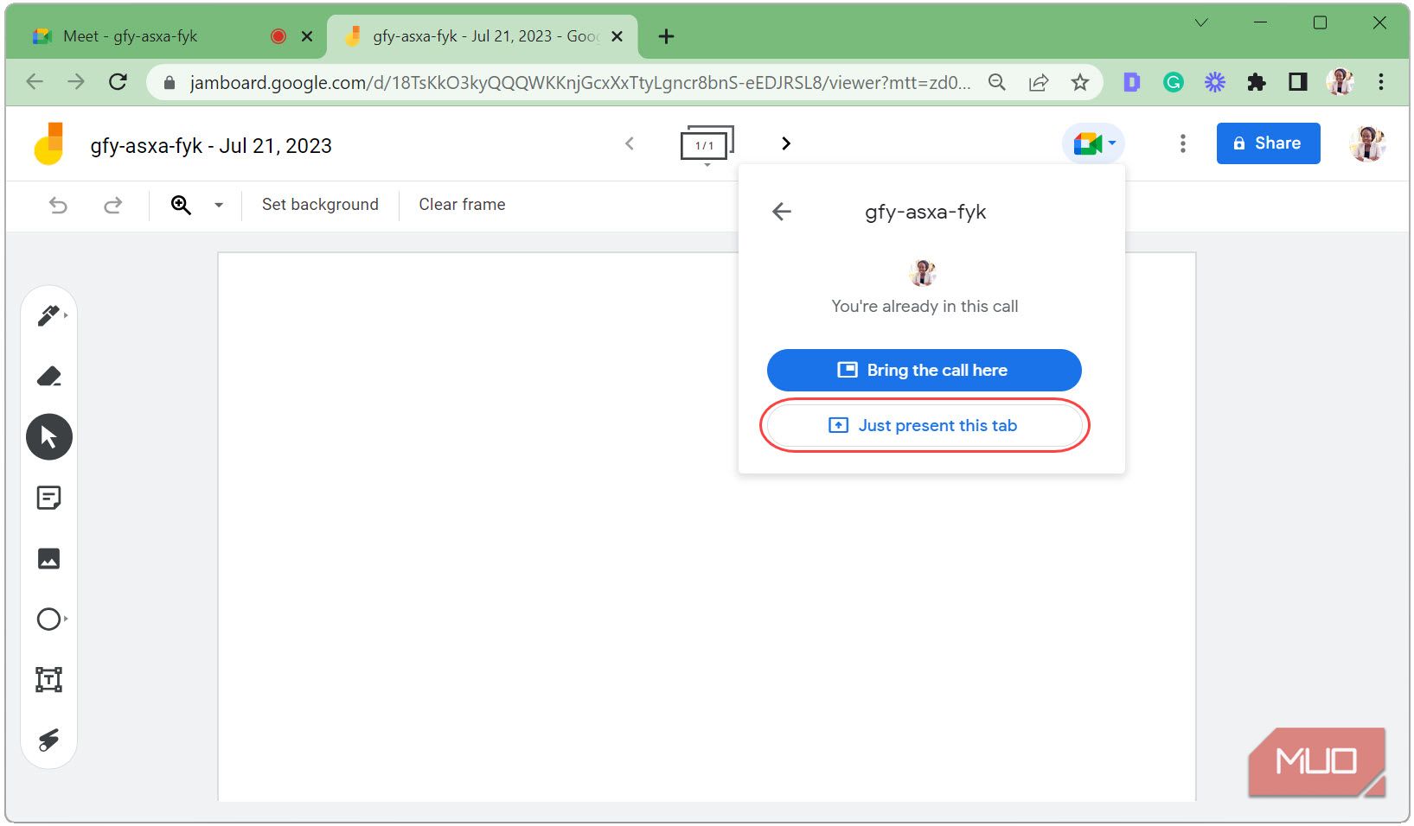The image size is (1414, 826).
Task: Click the browser Forward arrow
Action: point(76,82)
